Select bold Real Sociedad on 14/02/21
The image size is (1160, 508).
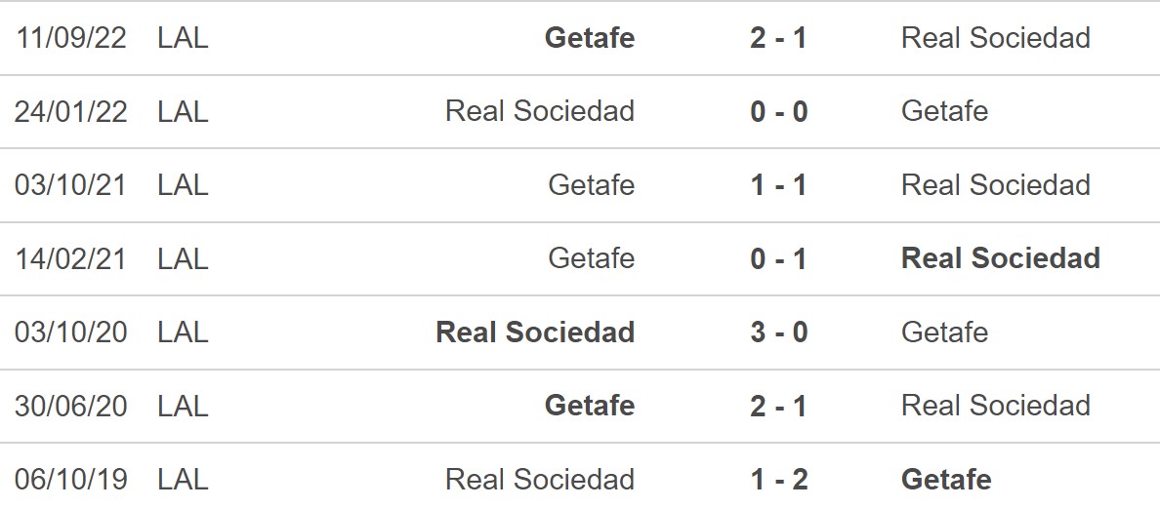(1001, 258)
